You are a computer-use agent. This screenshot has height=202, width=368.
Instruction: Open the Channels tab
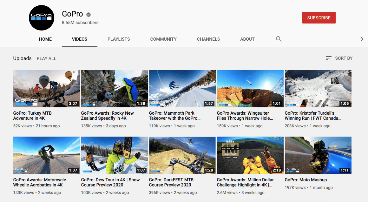pyautogui.click(x=208, y=39)
